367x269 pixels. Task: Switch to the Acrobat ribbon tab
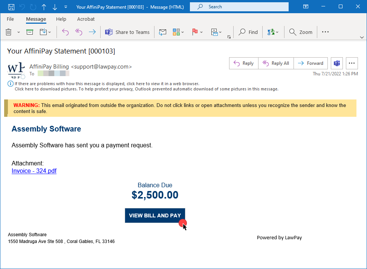pyautogui.click(x=86, y=19)
